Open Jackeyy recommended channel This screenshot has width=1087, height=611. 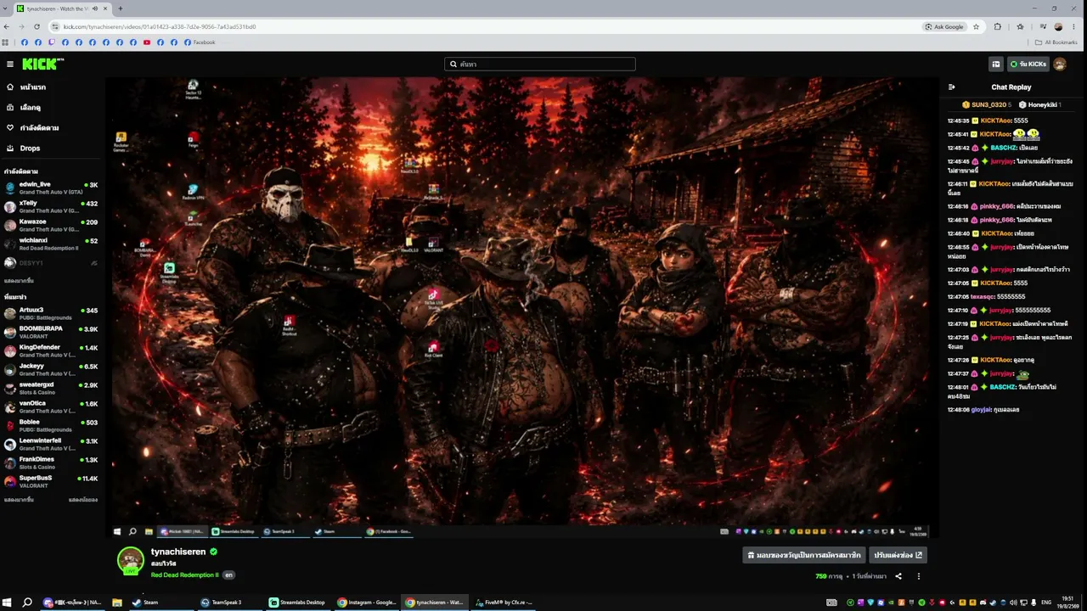51,369
